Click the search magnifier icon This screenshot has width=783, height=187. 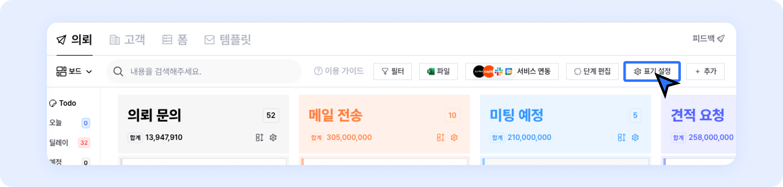point(118,71)
